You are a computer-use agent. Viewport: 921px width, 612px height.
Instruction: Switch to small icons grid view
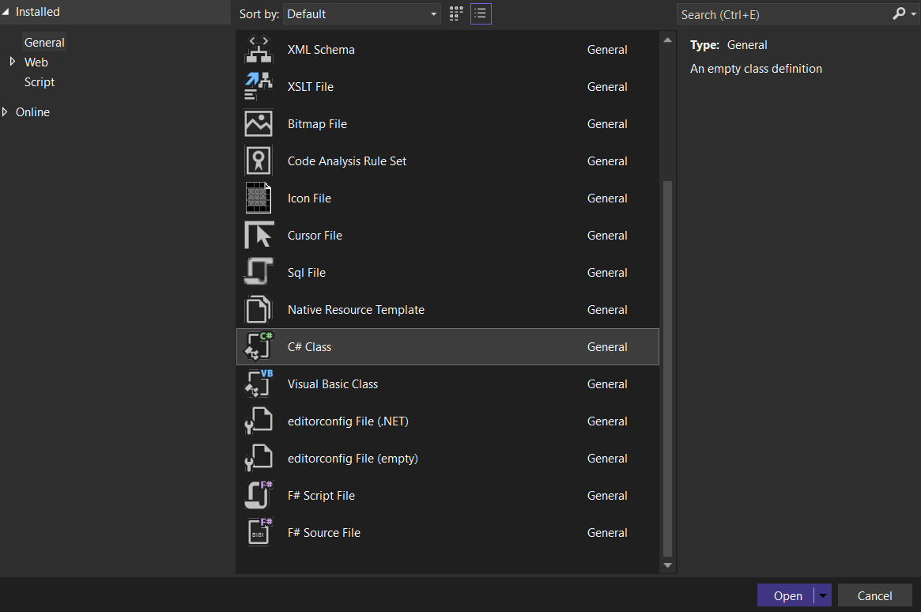click(456, 13)
